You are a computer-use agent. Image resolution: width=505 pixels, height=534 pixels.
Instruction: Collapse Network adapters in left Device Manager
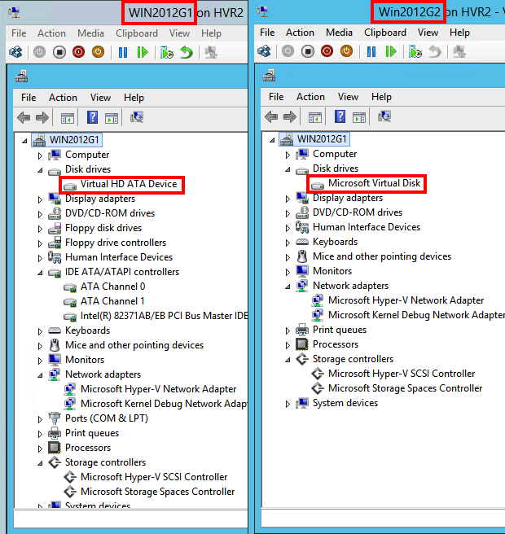click(40, 375)
